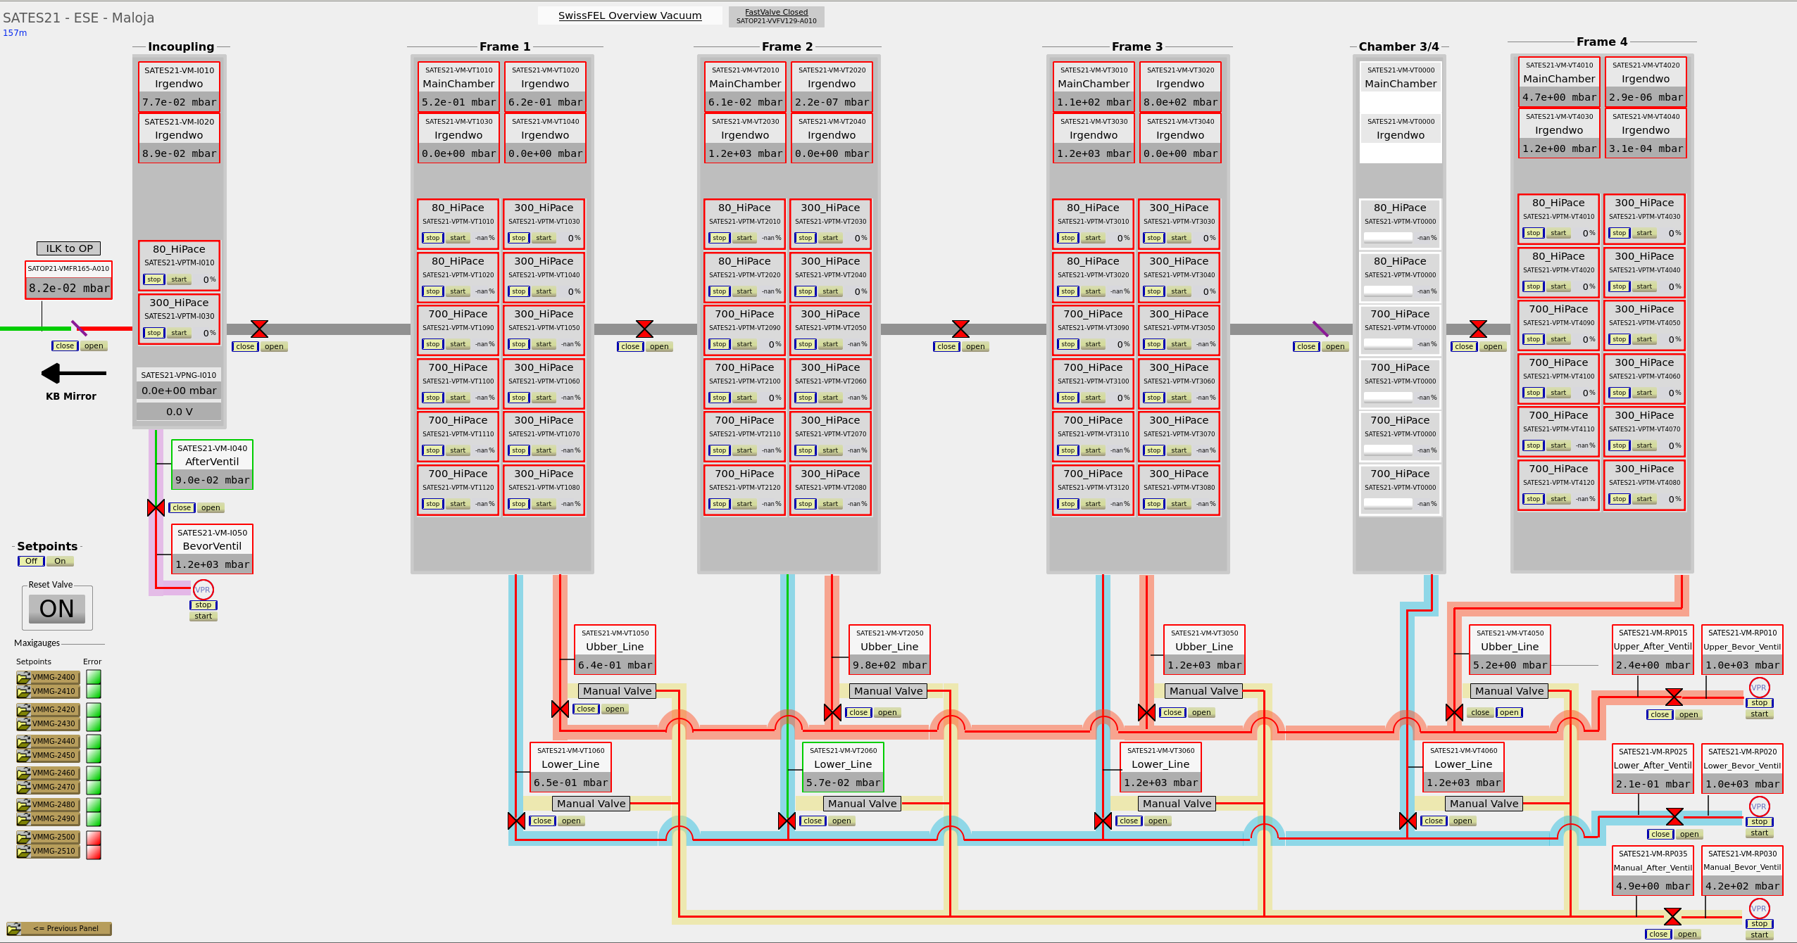Screen dimensions: 1797x943
Task: Close the valve between Frame 1 and Frame 2
Action: 630,346
